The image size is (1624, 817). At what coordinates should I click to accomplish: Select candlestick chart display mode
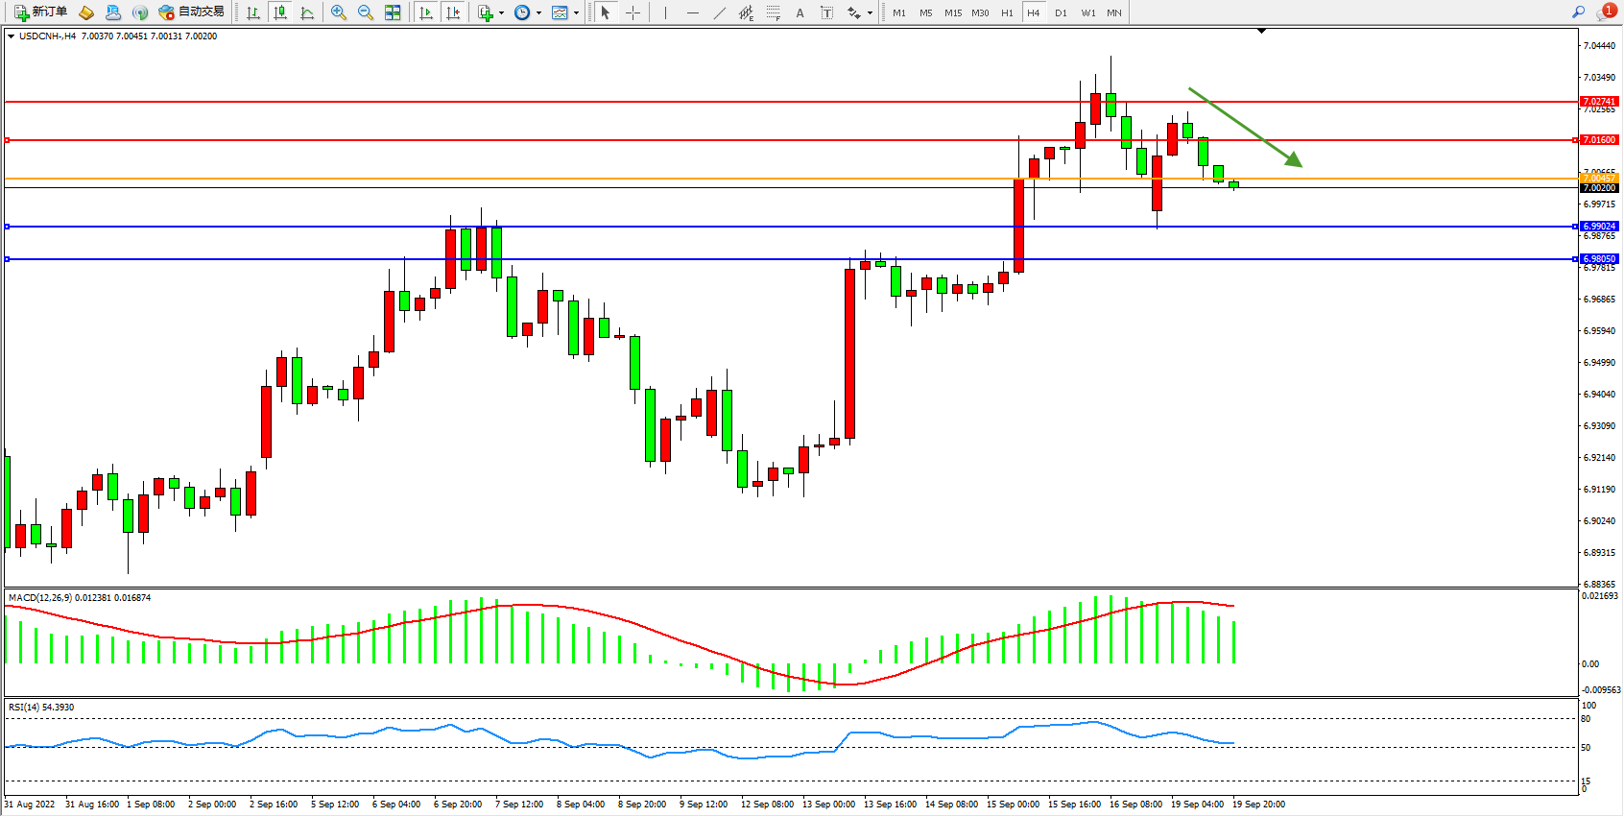click(x=280, y=12)
